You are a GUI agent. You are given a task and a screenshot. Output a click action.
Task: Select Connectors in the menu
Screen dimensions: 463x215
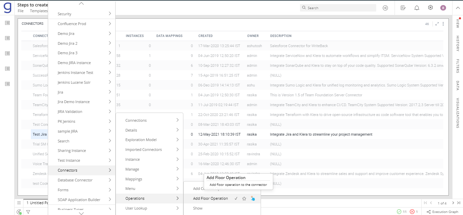[82, 170]
